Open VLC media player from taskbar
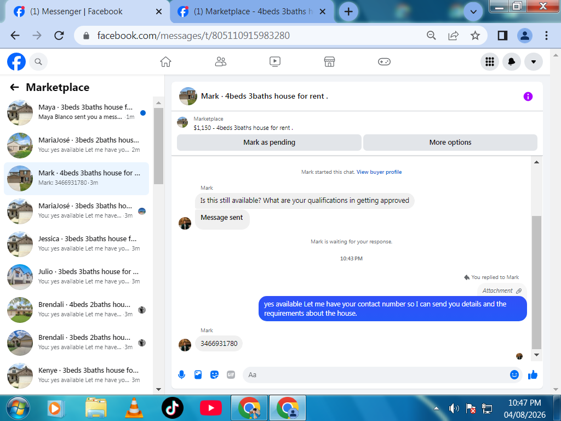Viewport: 561px width, 421px height. click(134, 408)
